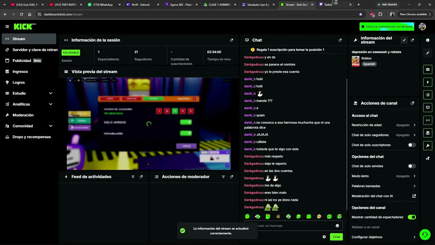The height and width of the screenshot is (245, 435).
Task: Toggle the list icon in the right rail
Action: (x=428, y=95)
